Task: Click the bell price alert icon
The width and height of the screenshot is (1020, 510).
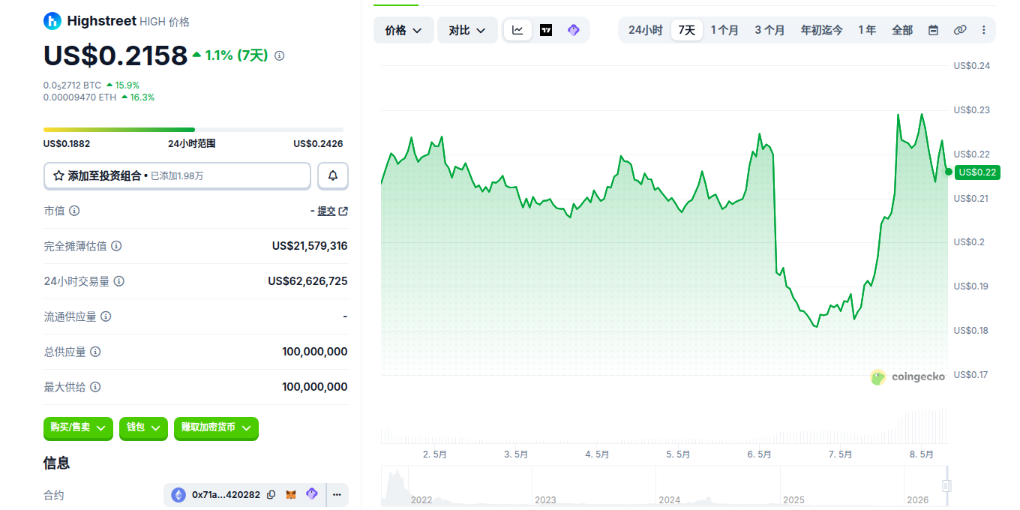Action: click(333, 175)
